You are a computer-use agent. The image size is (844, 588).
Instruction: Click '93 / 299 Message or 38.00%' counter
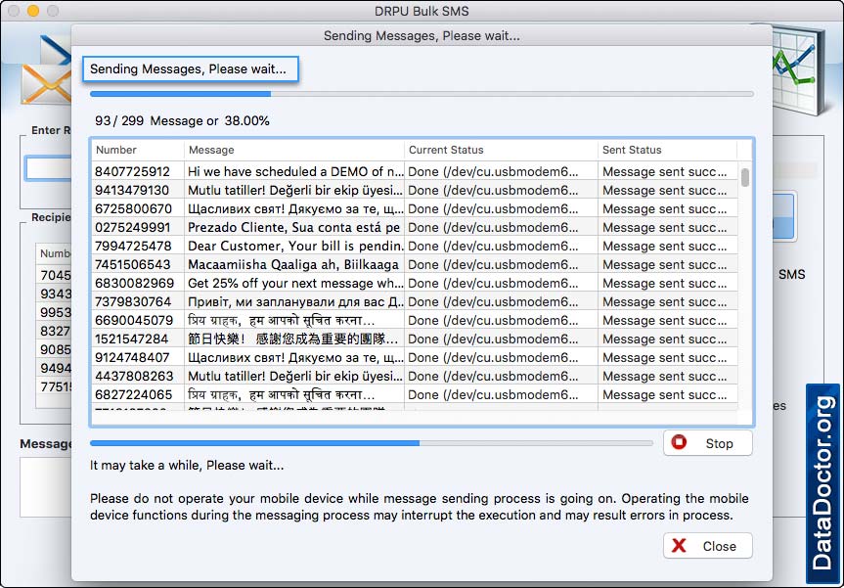click(182, 120)
